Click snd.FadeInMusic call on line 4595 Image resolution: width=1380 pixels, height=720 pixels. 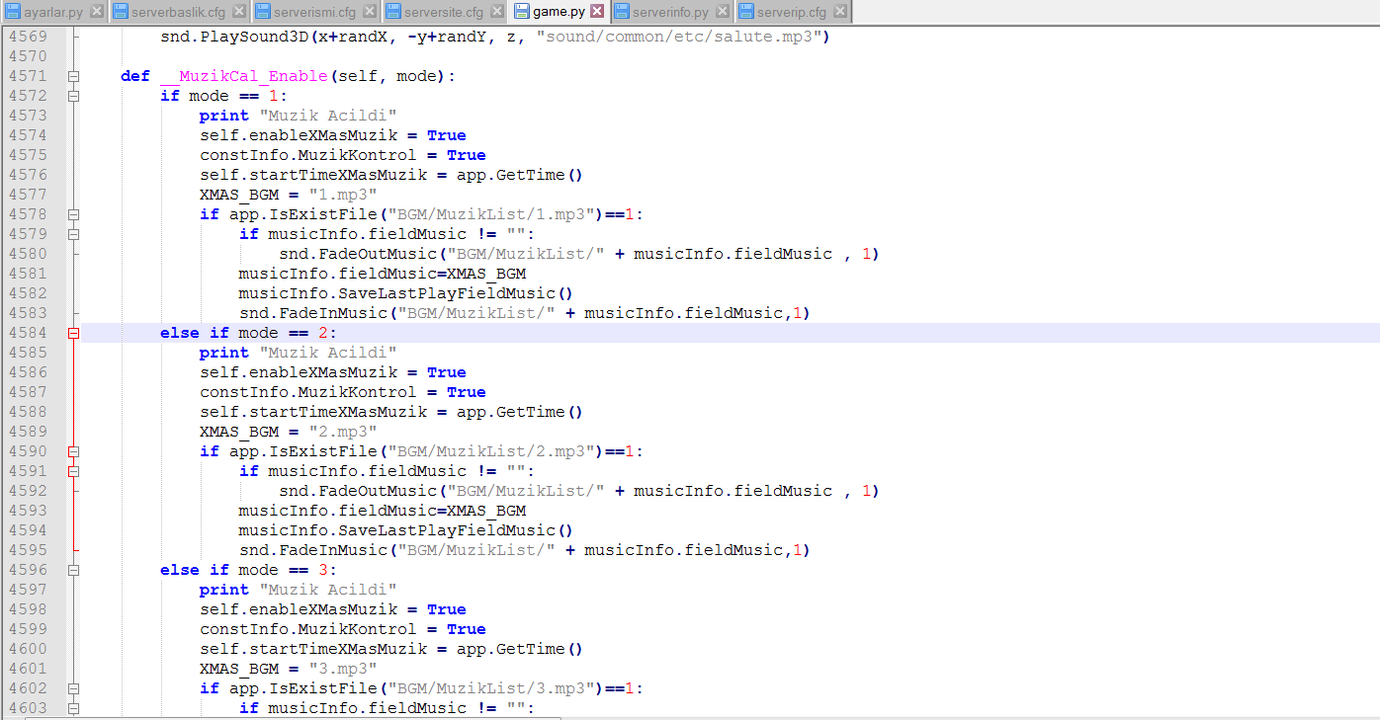pos(525,550)
